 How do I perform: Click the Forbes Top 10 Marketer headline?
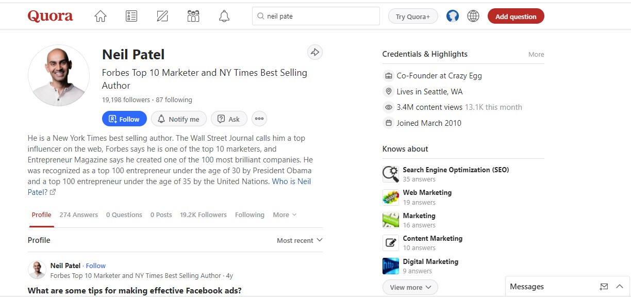pyautogui.click(x=205, y=79)
